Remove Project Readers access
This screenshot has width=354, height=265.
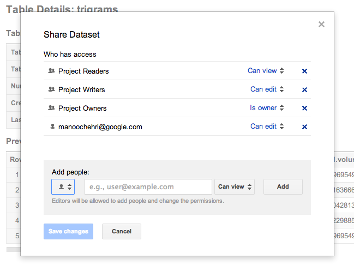(x=304, y=71)
